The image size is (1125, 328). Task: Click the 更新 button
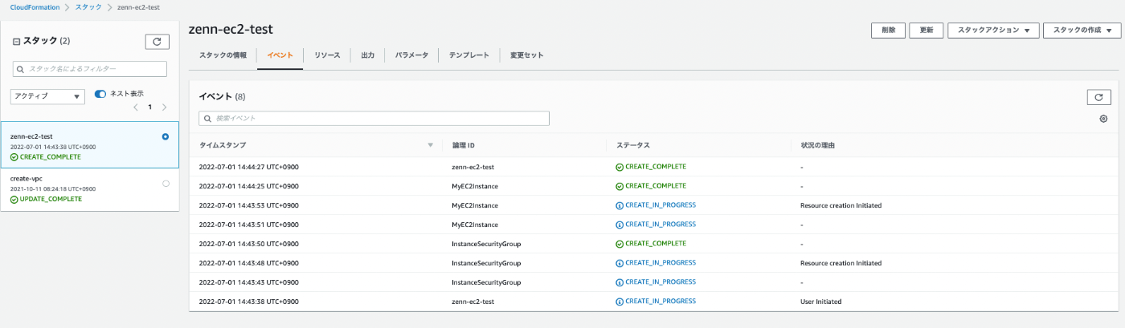click(927, 30)
